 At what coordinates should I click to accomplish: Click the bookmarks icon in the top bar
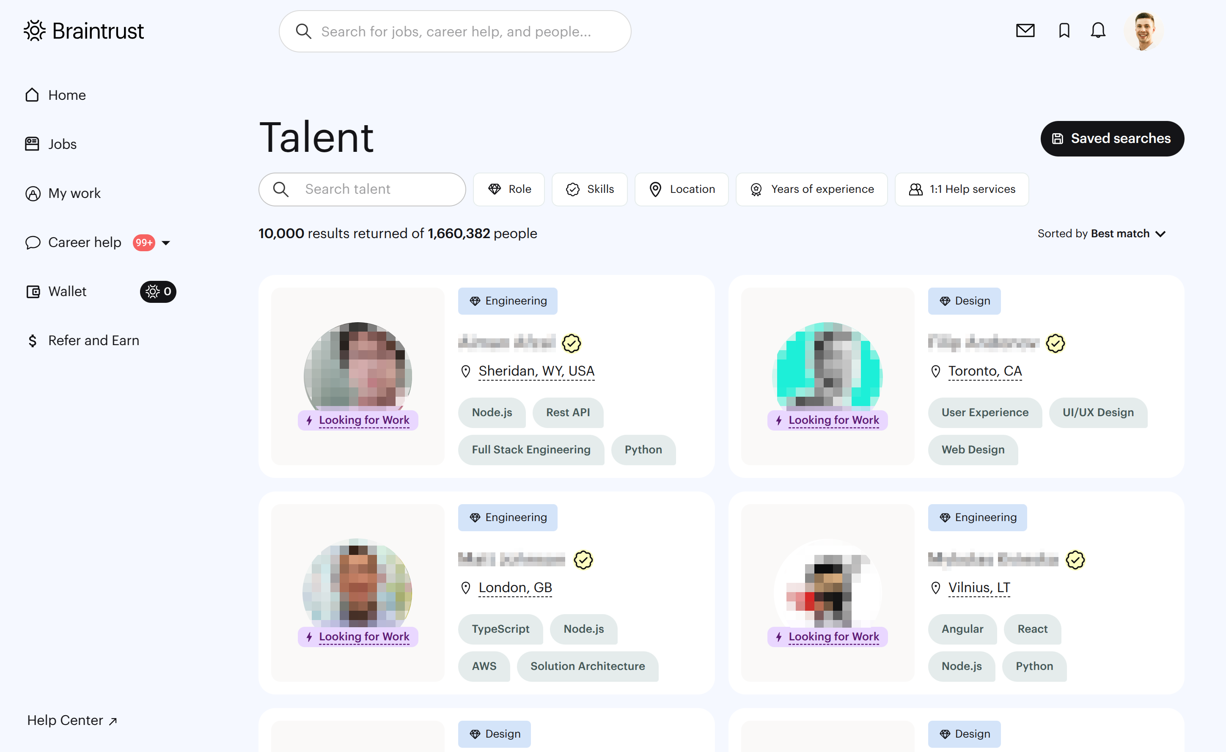pyautogui.click(x=1064, y=31)
